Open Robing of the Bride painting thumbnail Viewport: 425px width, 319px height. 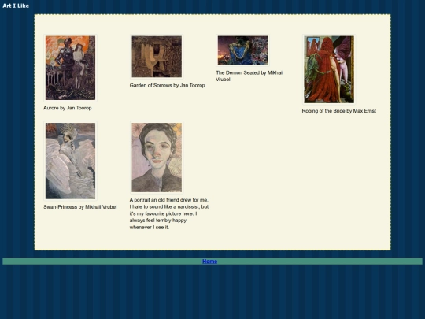point(329,69)
